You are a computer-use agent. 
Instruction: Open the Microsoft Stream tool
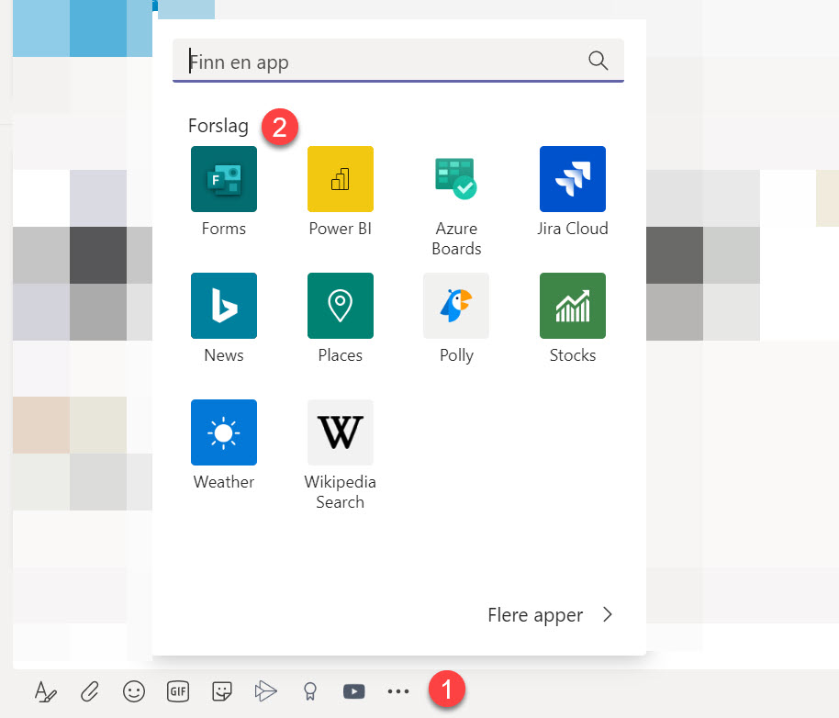pyautogui.click(x=265, y=691)
